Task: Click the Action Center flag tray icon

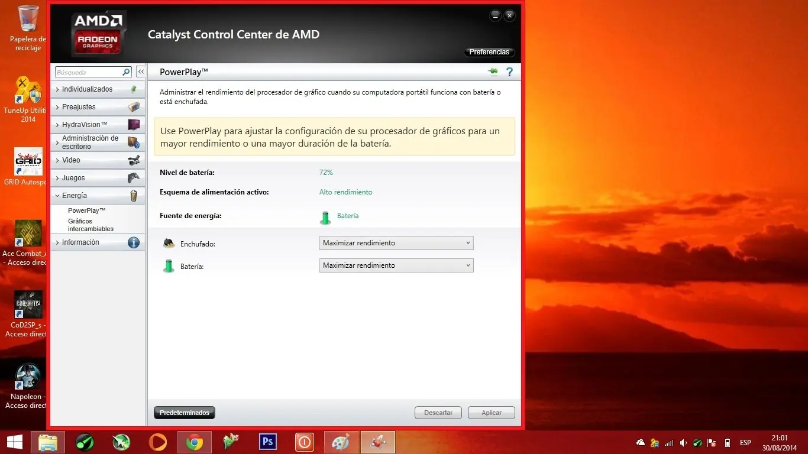Action: 713,443
